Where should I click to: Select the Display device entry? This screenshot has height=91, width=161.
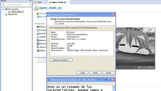pos(42,51)
